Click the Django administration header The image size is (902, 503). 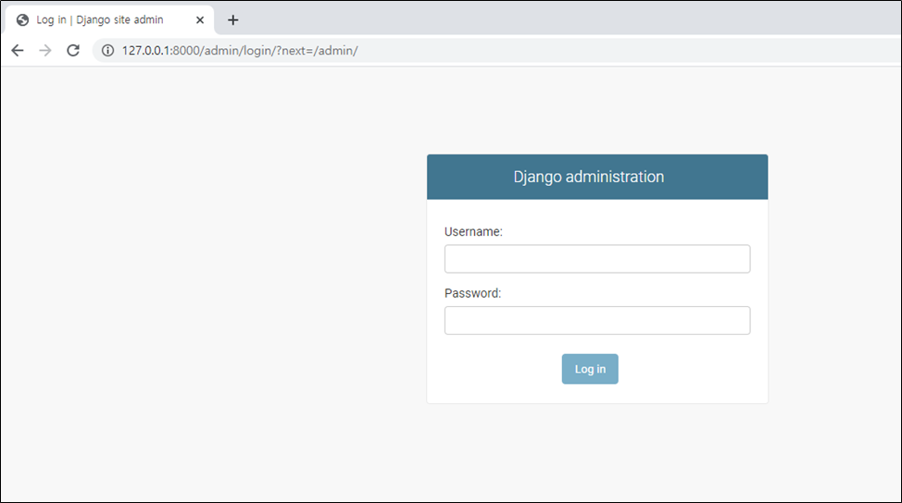point(588,177)
